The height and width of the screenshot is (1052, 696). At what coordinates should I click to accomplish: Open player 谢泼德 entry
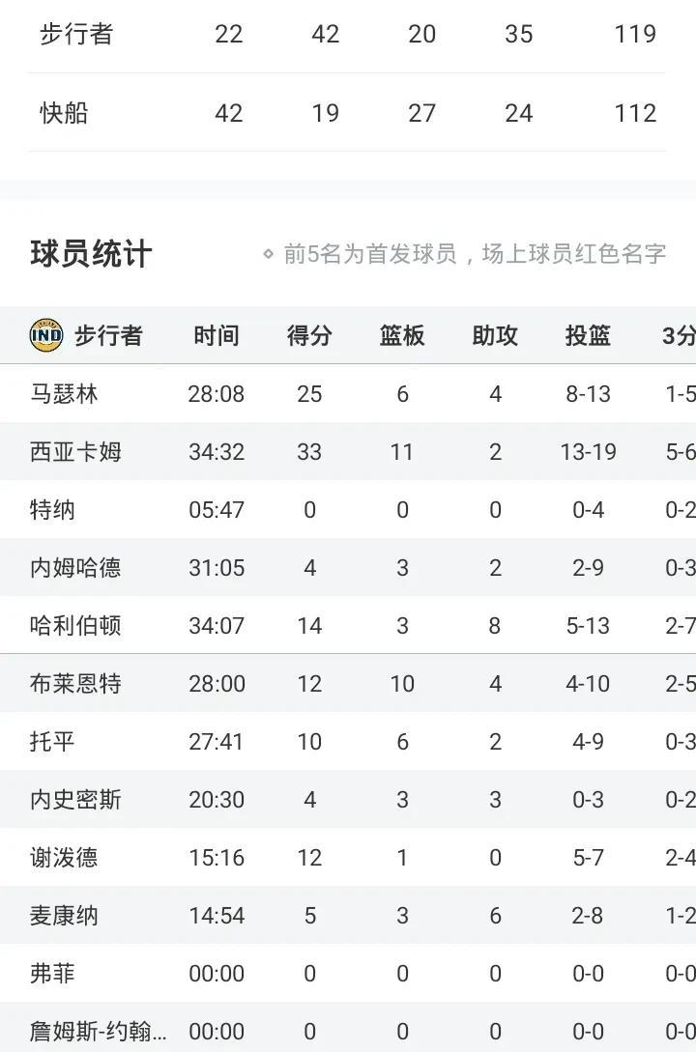point(64,858)
